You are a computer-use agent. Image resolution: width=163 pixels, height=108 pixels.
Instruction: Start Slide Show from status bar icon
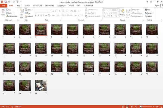coord(136,107)
